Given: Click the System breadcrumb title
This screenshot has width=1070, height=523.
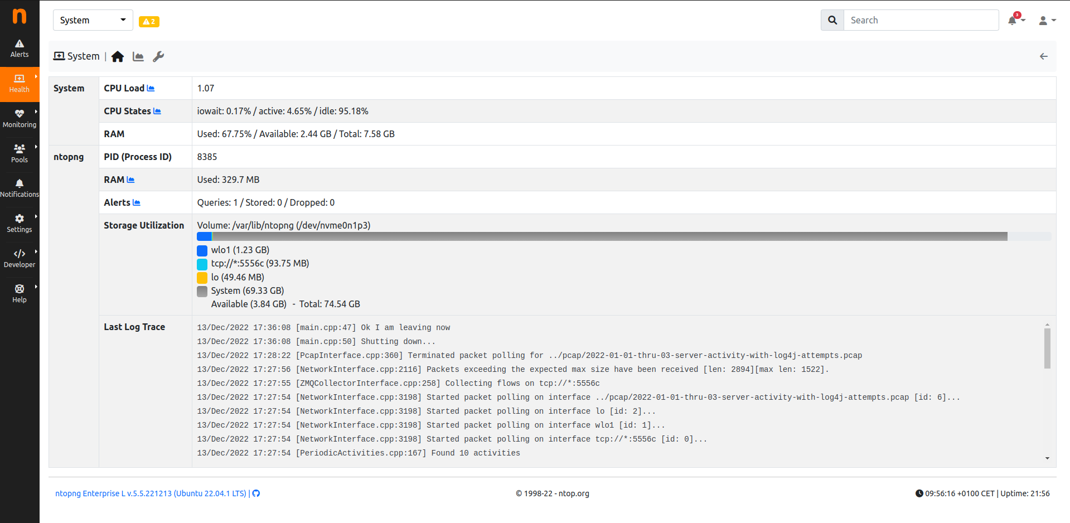Looking at the screenshot, I should pyautogui.click(x=76, y=56).
